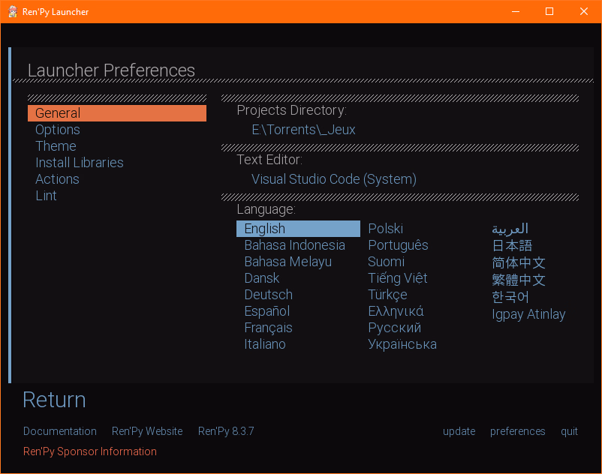Open Ren'Py Sponsor Information

pyautogui.click(x=90, y=451)
